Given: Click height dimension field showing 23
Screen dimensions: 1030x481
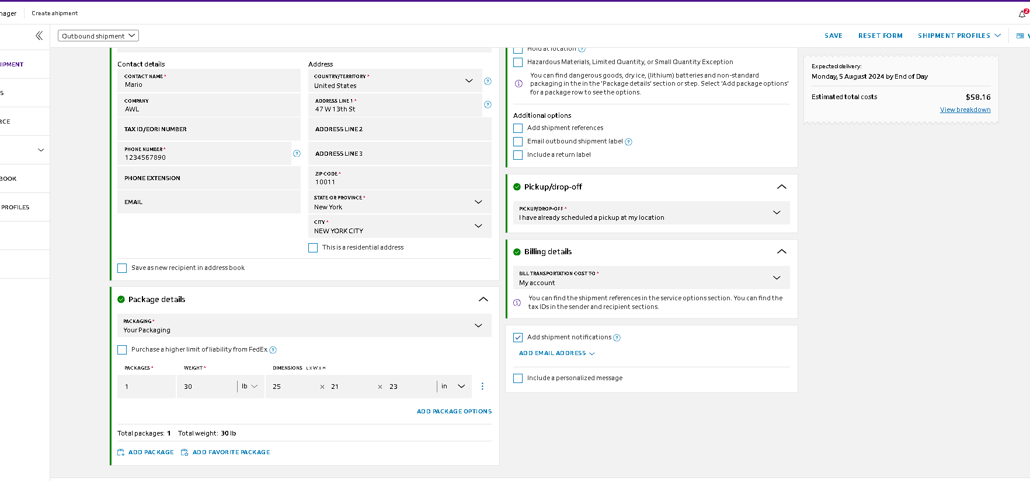Looking at the screenshot, I should pos(409,387).
